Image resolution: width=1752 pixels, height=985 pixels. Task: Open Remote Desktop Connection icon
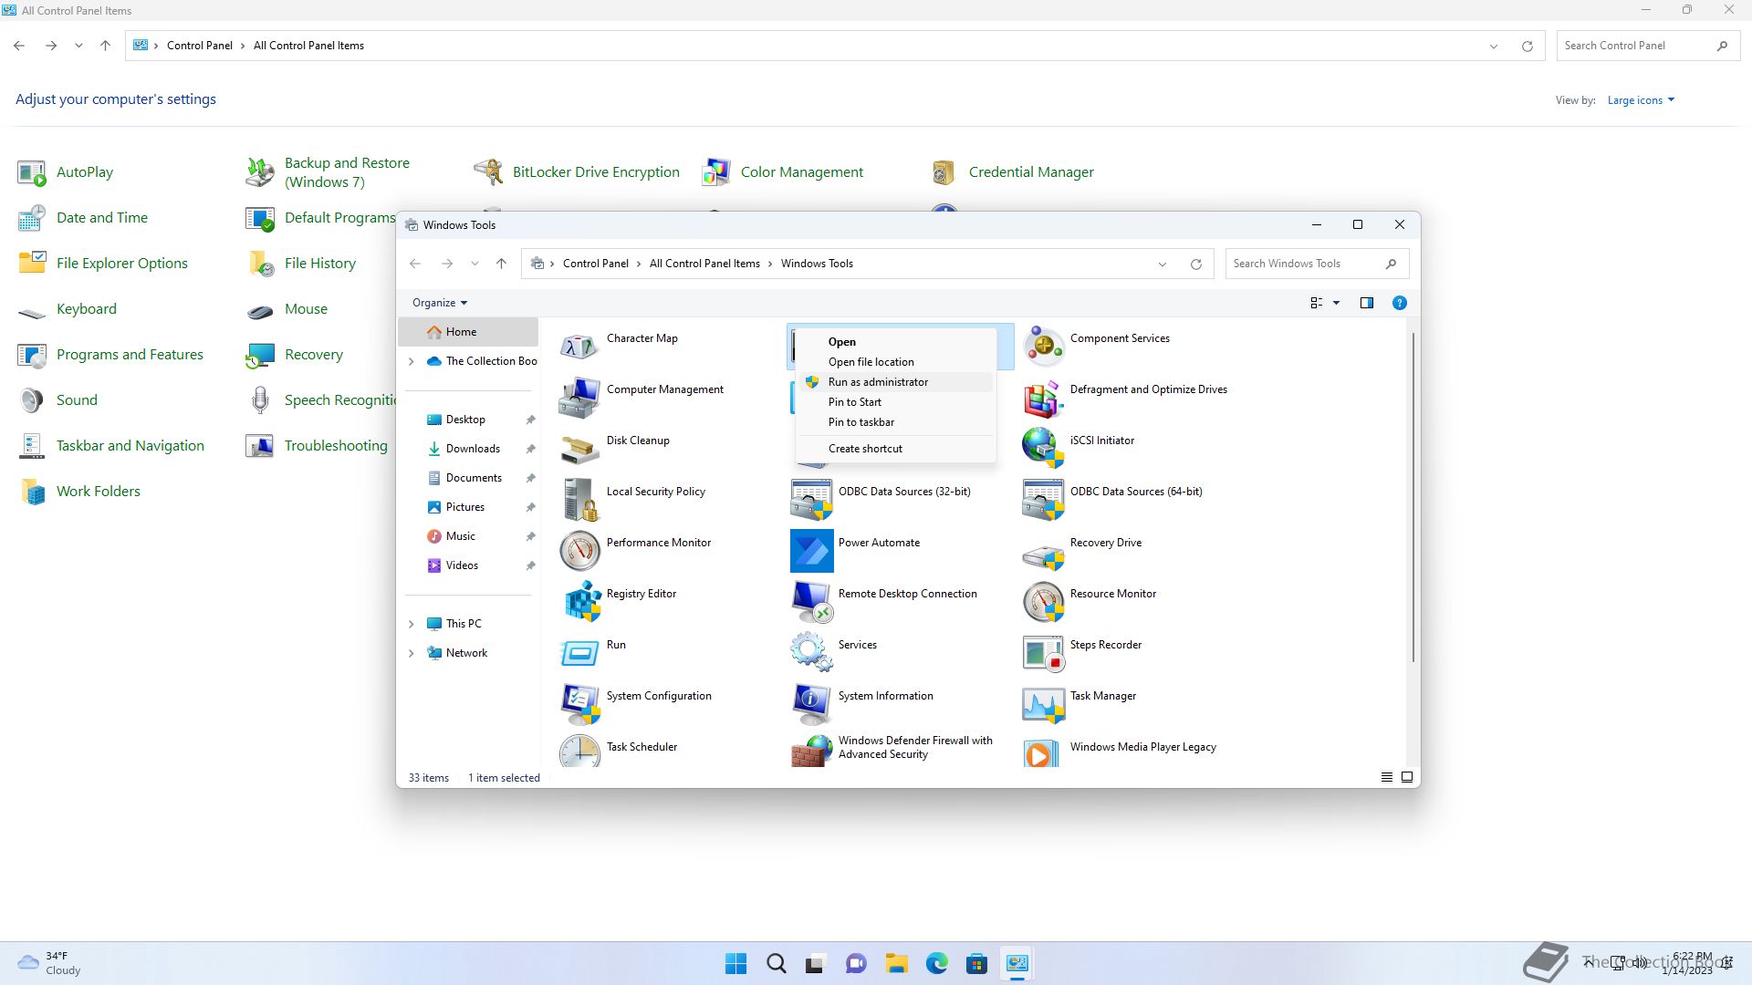[812, 602]
